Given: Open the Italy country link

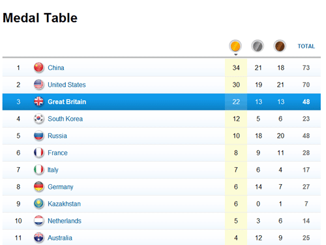Looking at the screenshot, I should (53, 170).
